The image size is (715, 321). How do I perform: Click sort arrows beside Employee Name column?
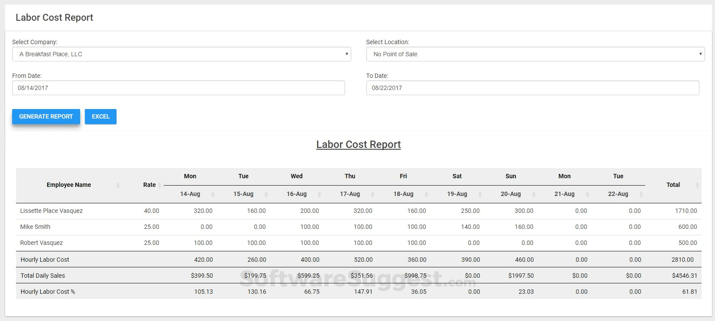click(118, 185)
